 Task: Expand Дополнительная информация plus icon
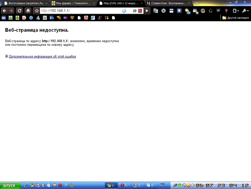click(x=6, y=56)
